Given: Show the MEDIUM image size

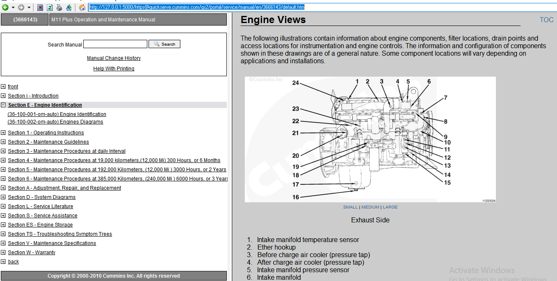Looking at the screenshot, I should 370,207.
